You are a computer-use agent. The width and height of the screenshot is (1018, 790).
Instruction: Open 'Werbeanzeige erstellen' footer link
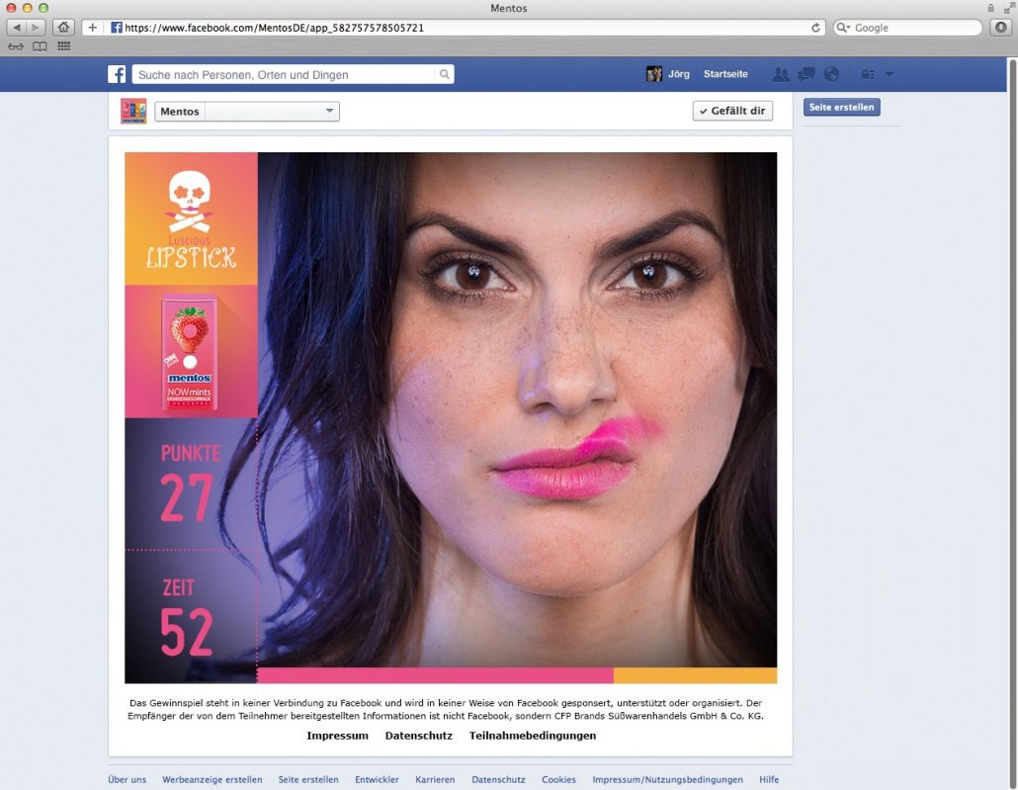212,779
